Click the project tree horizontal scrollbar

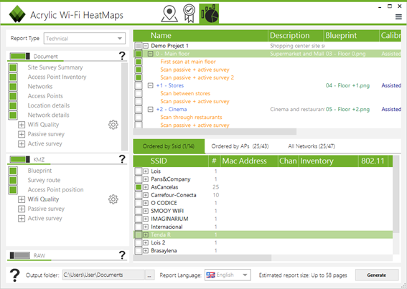pos(215,132)
